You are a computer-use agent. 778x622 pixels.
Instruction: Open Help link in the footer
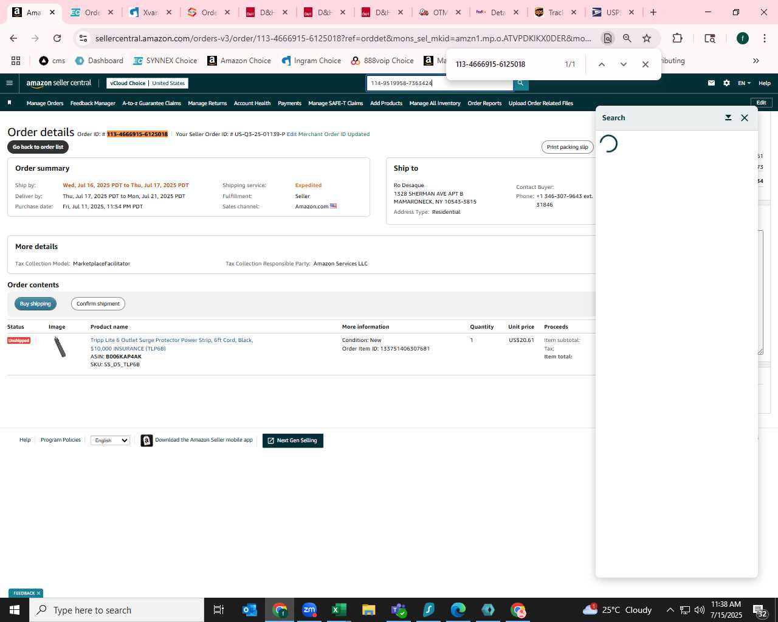(x=25, y=440)
